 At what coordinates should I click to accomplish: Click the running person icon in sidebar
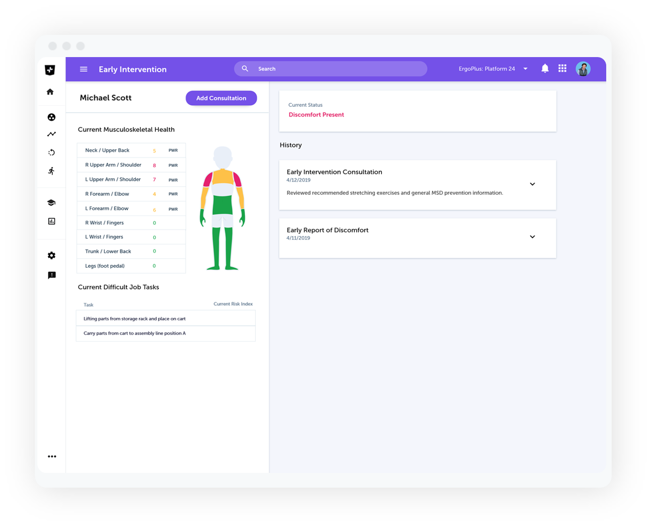tap(52, 171)
